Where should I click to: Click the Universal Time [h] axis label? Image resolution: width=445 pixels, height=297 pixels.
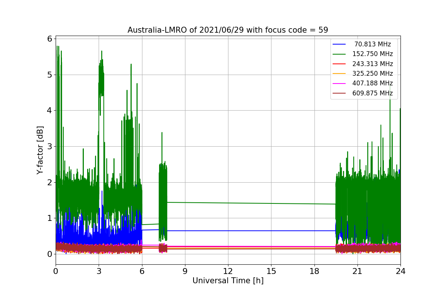[228, 281]
